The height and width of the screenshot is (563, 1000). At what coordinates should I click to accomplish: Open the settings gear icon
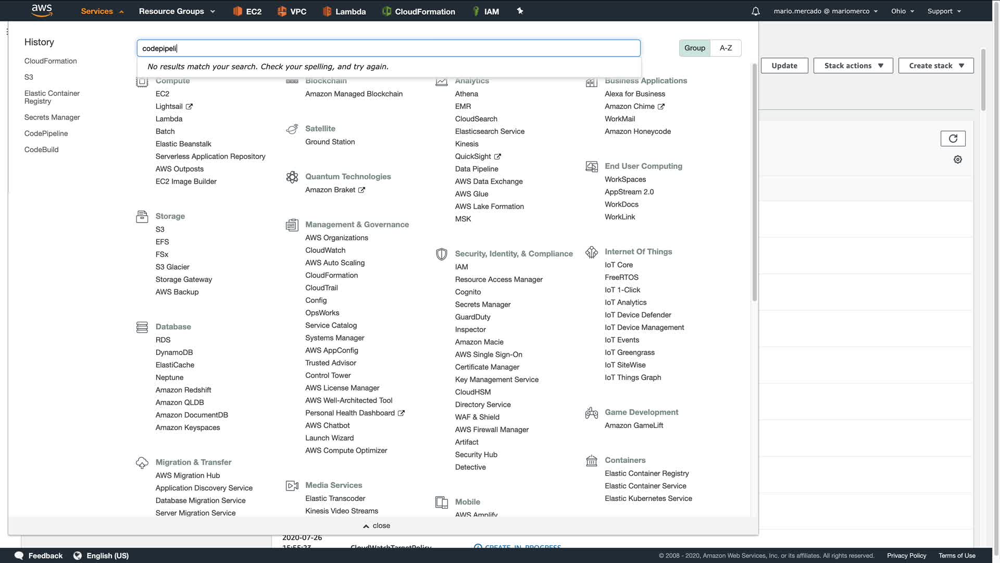957,160
